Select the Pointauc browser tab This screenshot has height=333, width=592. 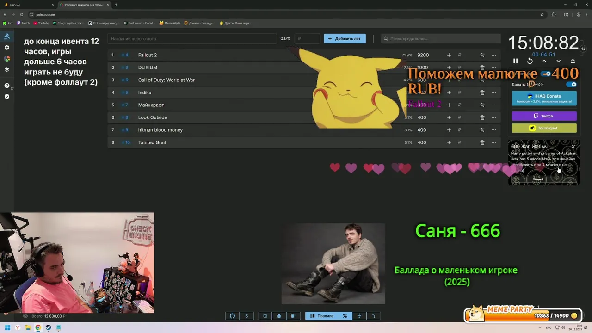click(x=83, y=5)
